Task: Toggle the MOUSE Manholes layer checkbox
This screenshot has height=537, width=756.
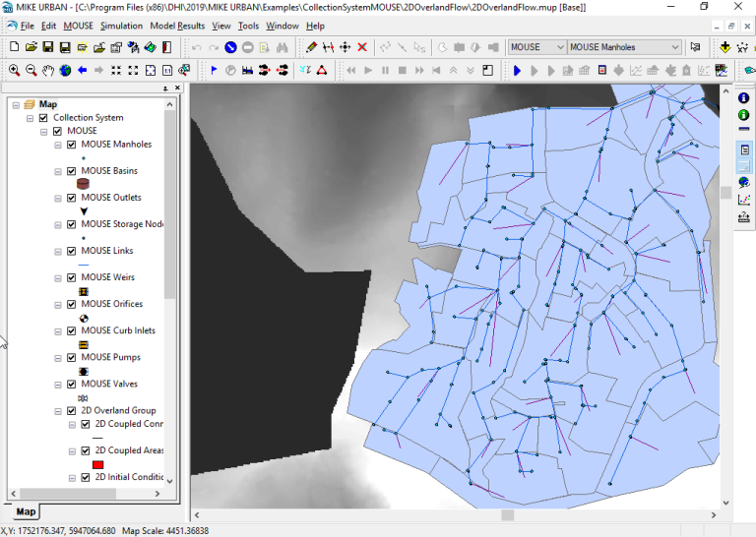Action: click(x=71, y=144)
